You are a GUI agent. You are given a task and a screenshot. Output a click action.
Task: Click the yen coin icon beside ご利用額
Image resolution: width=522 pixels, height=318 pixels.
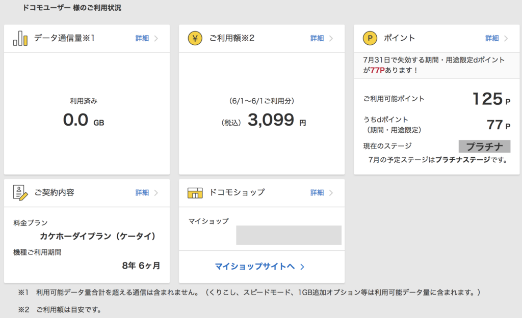(195, 38)
